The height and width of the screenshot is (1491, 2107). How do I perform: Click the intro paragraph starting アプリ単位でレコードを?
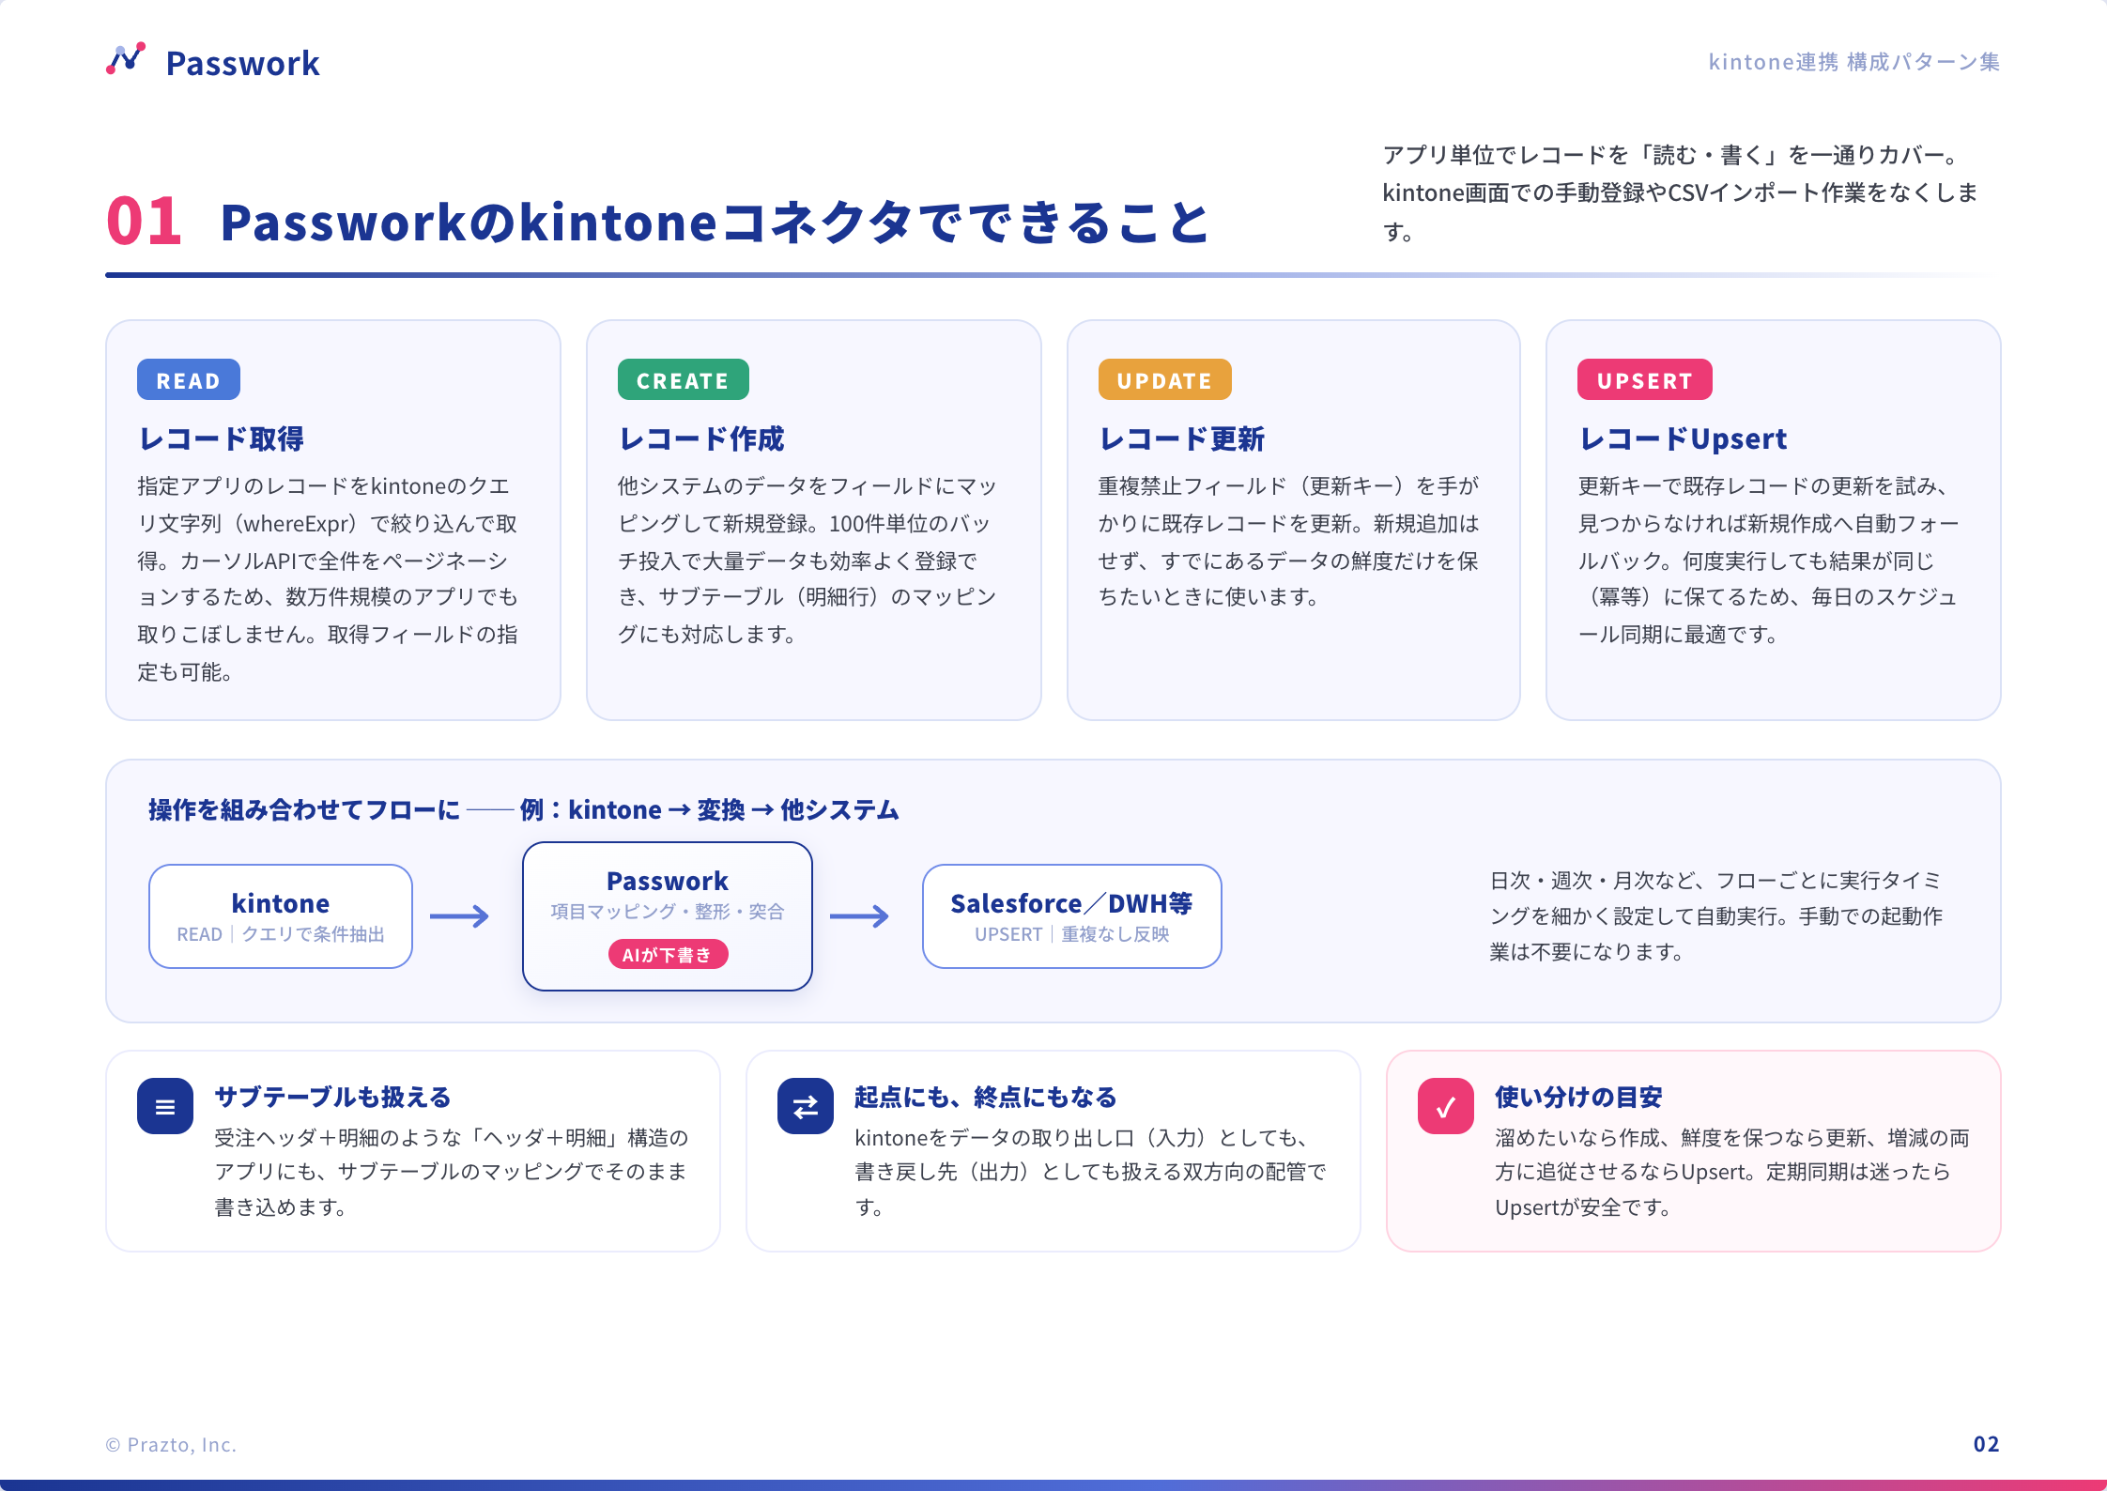1681,192
